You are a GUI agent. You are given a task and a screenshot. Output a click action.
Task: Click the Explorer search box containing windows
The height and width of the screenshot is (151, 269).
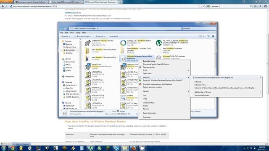199,29
